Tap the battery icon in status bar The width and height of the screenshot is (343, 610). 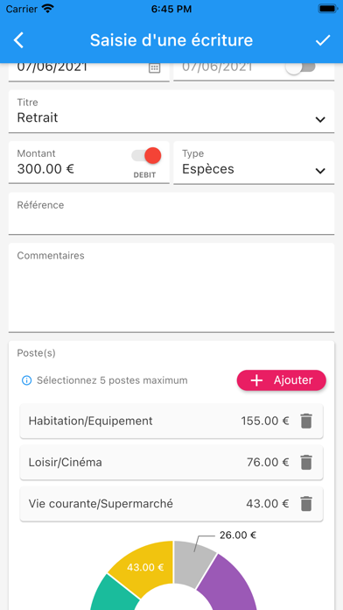point(328,9)
